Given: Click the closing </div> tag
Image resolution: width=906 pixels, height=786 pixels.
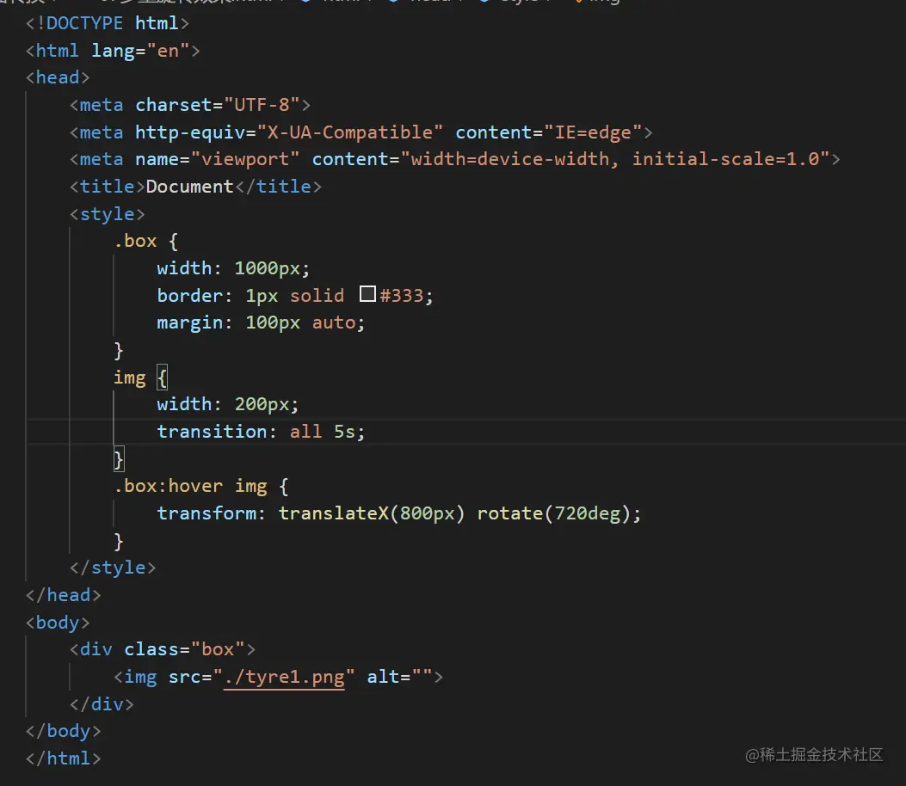Looking at the screenshot, I should [102, 704].
